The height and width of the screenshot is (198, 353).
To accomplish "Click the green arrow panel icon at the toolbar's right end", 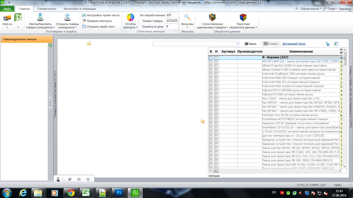I will [336, 44].
